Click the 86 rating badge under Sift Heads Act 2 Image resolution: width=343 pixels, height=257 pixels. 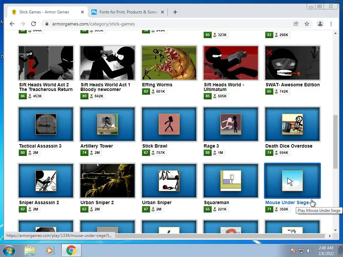(x=23, y=96)
